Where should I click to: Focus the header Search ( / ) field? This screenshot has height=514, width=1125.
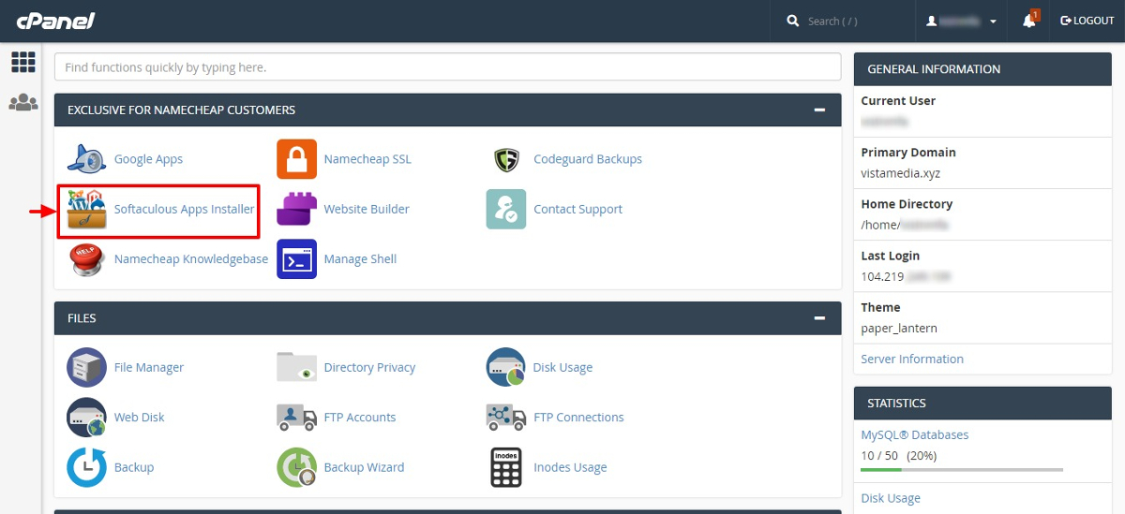(832, 21)
